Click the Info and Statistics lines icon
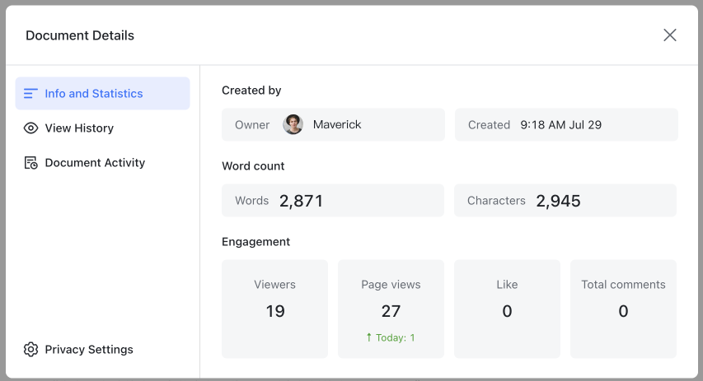703x381 pixels. (x=30, y=94)
